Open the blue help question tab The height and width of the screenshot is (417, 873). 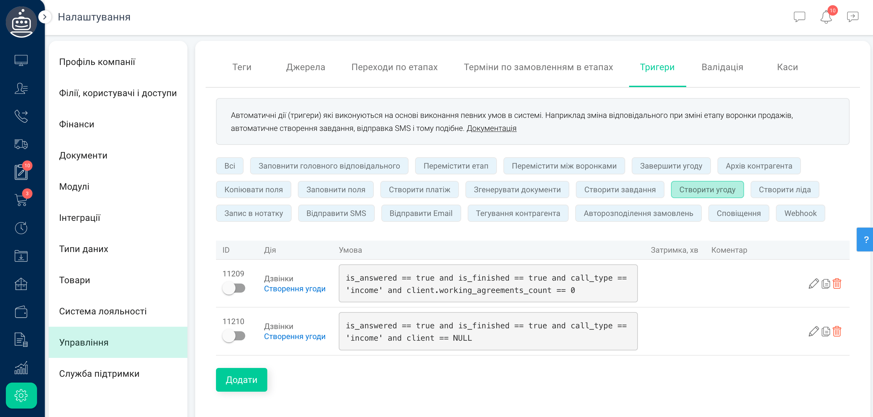(866, 239)
